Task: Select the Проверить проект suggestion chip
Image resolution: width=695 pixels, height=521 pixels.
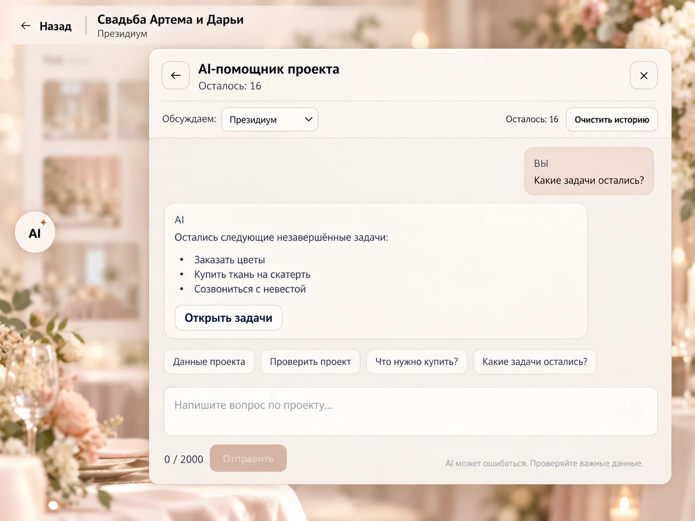Action: pyautogui.click(x=310, y=362)
